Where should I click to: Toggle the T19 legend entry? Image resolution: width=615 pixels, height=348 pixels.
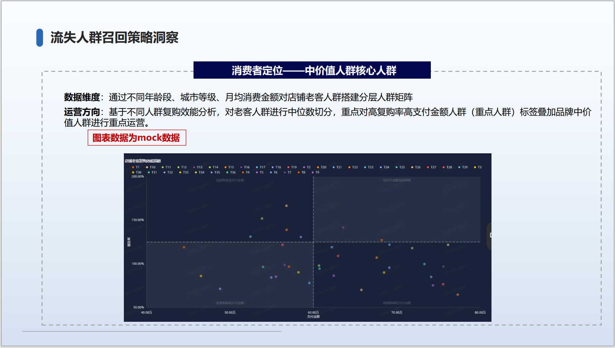(292, 167)
